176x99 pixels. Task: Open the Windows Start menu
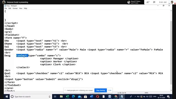tap(7, 97)
